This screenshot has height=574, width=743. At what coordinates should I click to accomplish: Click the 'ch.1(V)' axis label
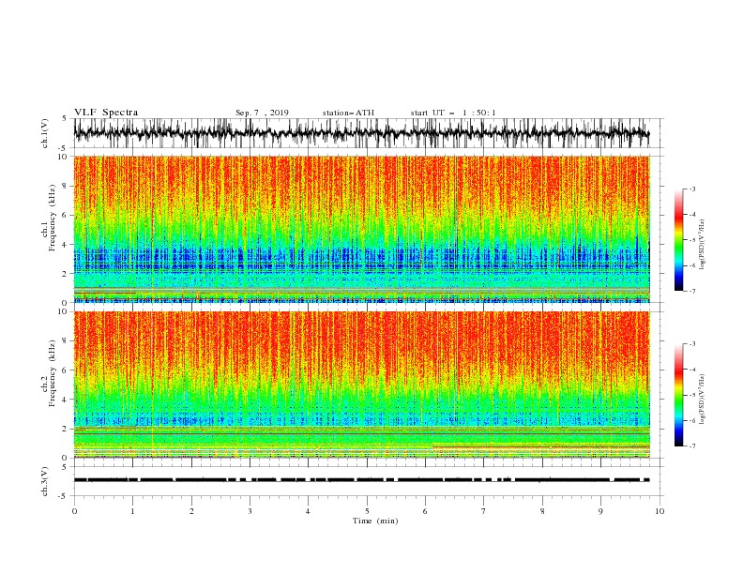pos(45,133)
